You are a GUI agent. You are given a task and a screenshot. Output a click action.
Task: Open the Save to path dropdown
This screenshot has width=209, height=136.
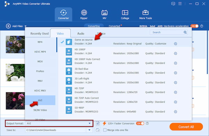tap(90, 130)
